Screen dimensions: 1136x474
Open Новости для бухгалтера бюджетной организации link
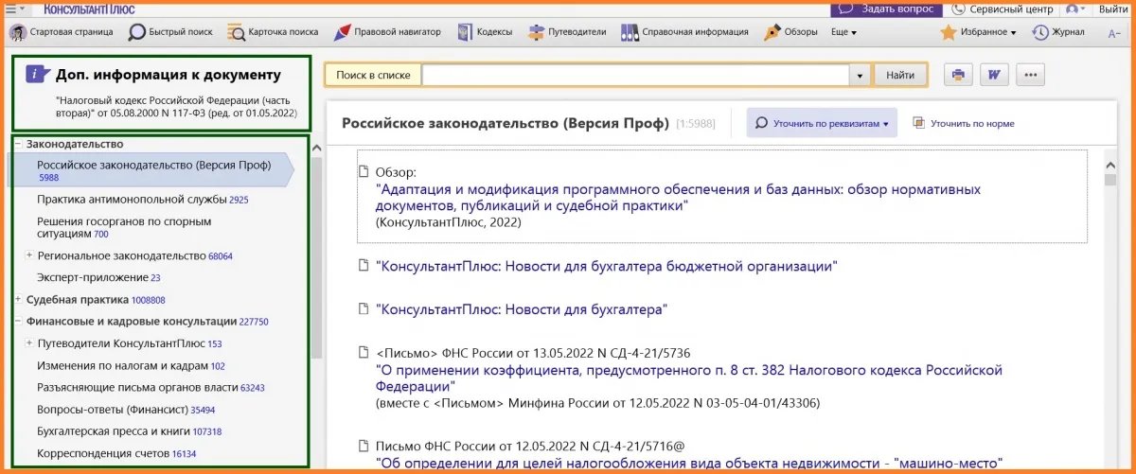point(607,267)
